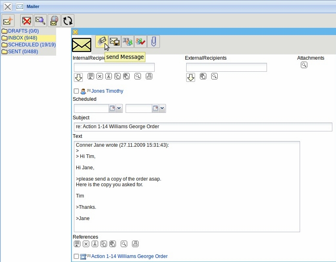Open the Scheduled date dropdown arrow
The height and width of the screenshot is (262, 336).
tap(119, 108)
